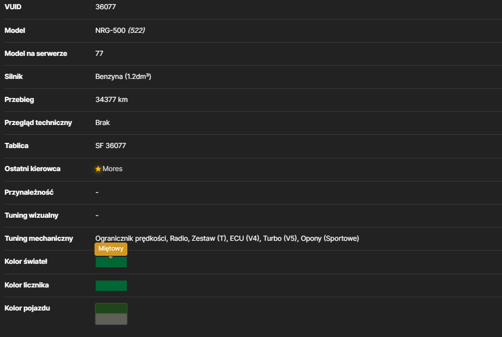Click the Kolor świateł label
502x337 pixels.
[x=26, y=262]
